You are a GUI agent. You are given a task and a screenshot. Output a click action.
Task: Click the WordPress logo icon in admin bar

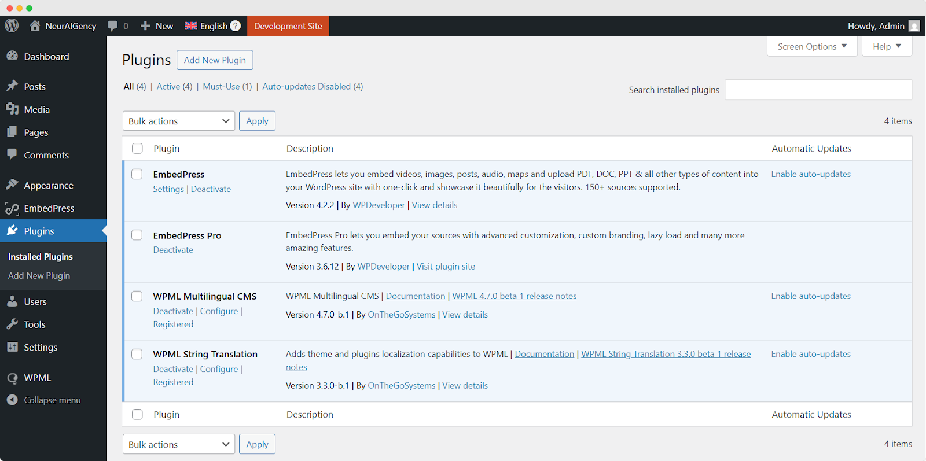(x=12, y=25)
